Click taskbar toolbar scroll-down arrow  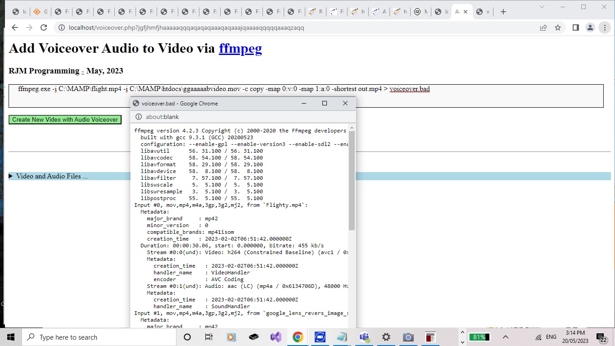tap(462, 342)
